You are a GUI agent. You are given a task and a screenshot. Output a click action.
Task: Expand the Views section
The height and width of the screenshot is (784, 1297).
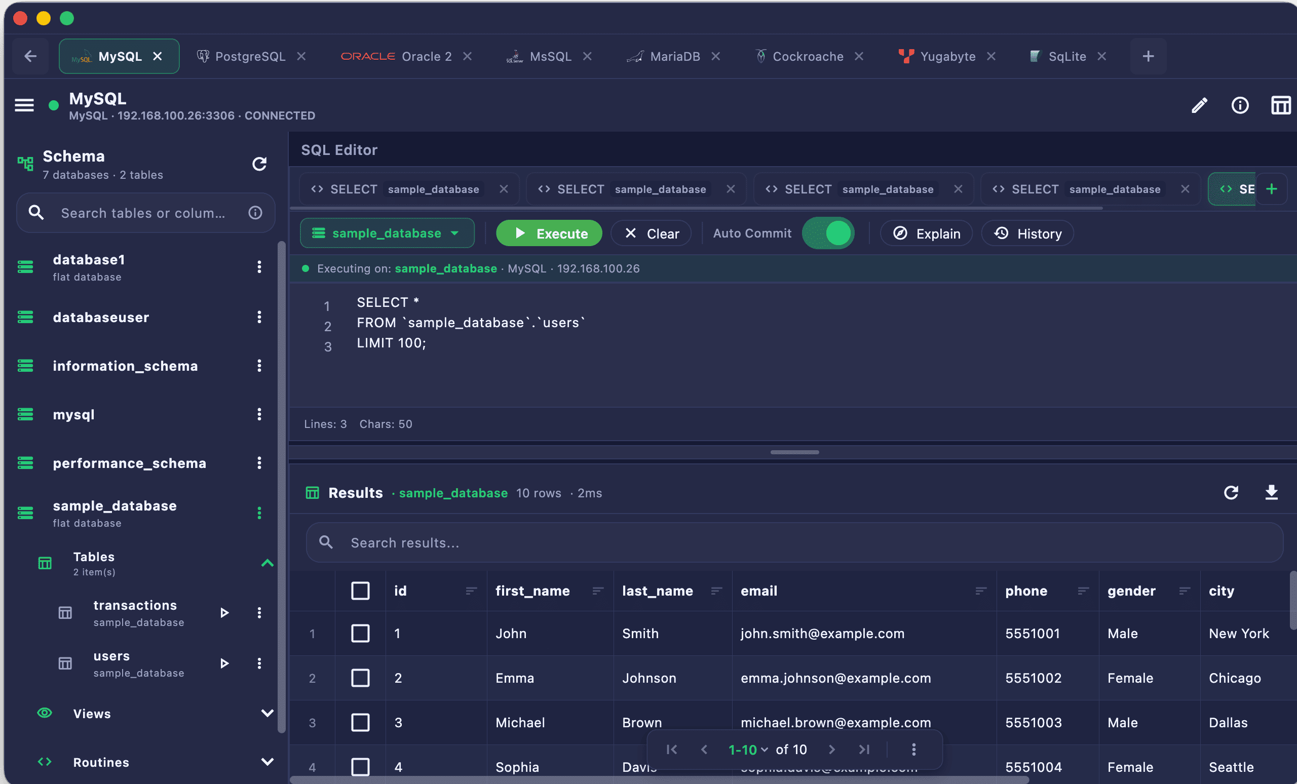[x=268, y=714]
